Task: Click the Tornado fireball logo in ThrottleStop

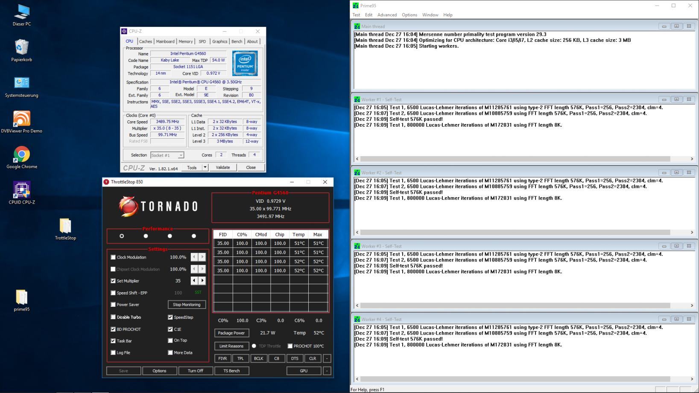Action: click(128, 207)
